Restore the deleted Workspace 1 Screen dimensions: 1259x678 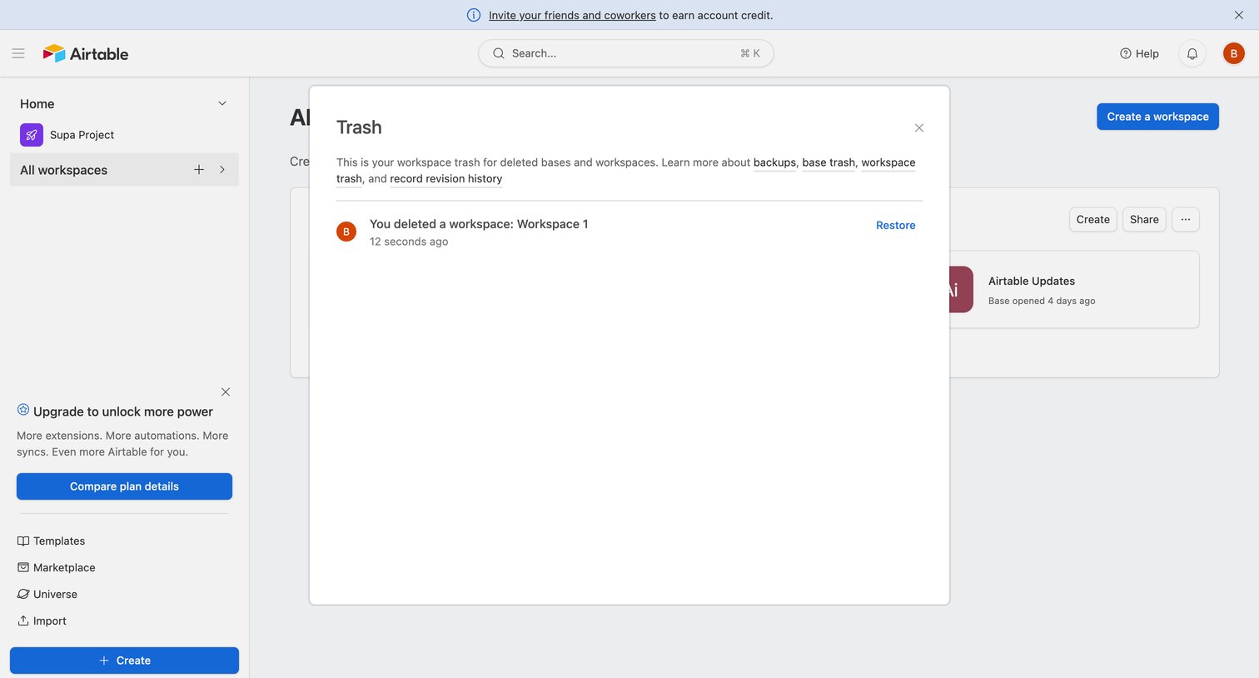pyautogui.click(x=896, y=225)
